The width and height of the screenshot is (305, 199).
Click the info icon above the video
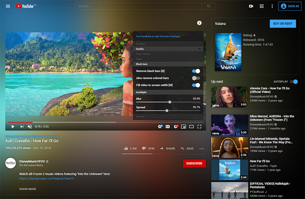[199, 23]
